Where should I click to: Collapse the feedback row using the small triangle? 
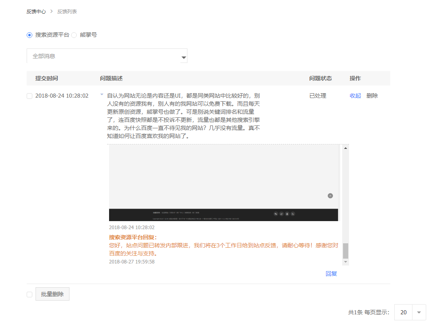click(102, 94)
